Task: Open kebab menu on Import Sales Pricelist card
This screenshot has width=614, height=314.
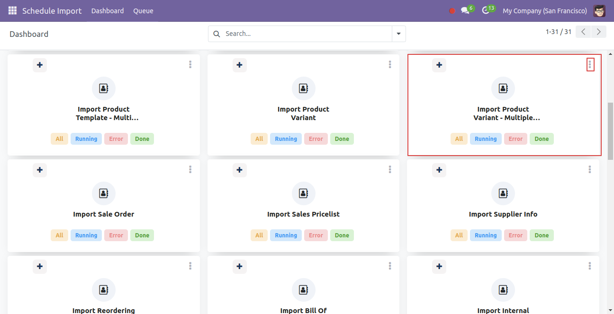Action: [390, 170]
